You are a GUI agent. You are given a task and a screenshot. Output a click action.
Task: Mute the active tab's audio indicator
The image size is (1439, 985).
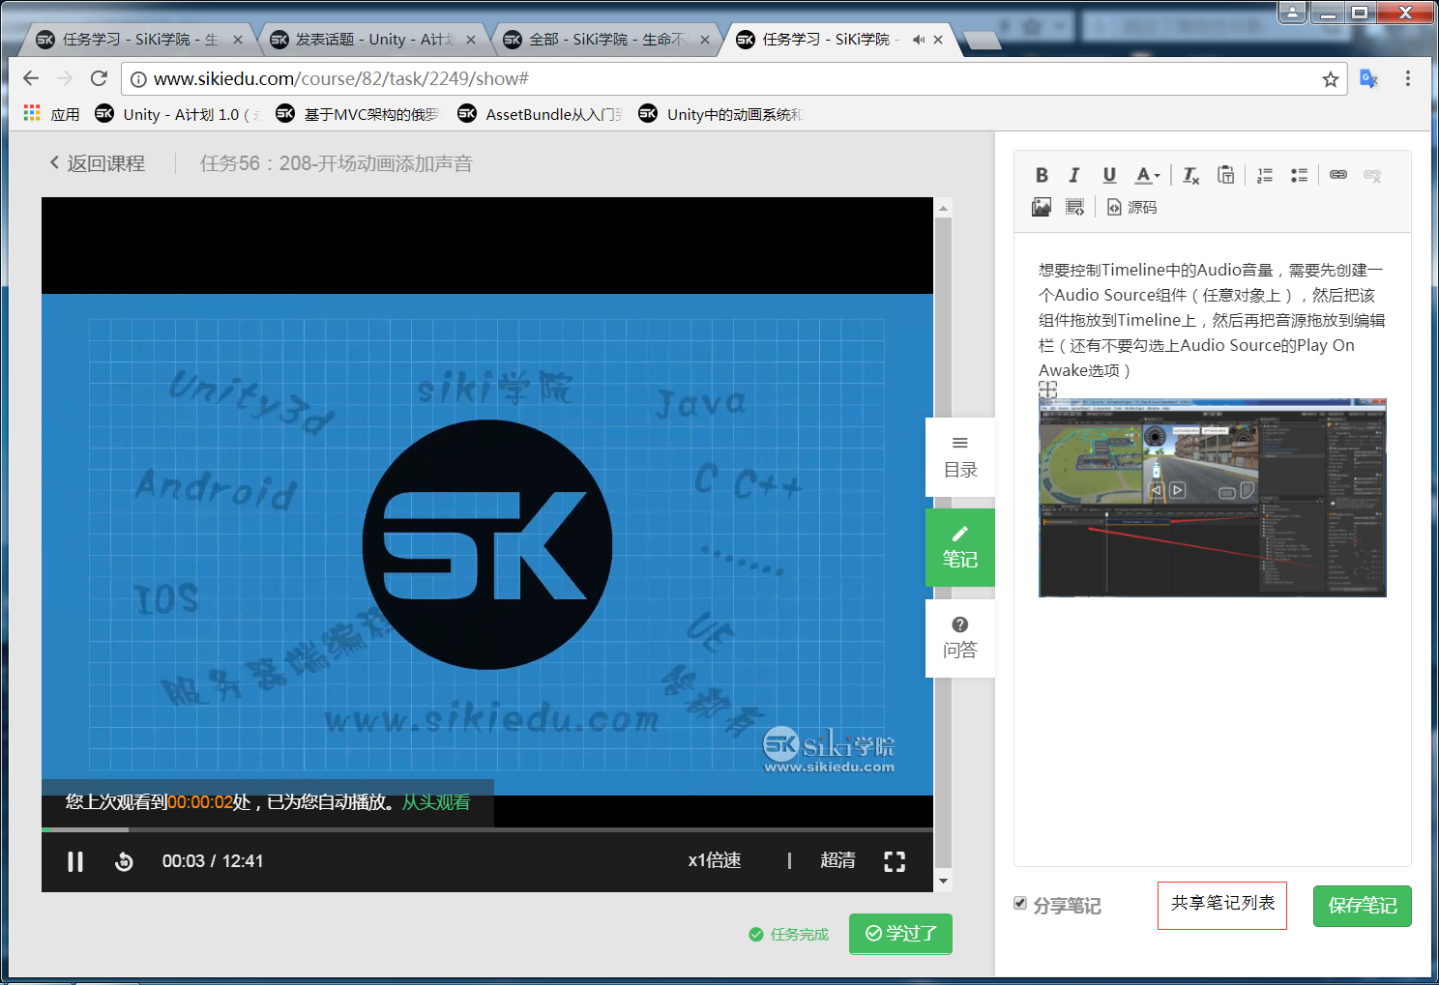[x=918, y=40]
